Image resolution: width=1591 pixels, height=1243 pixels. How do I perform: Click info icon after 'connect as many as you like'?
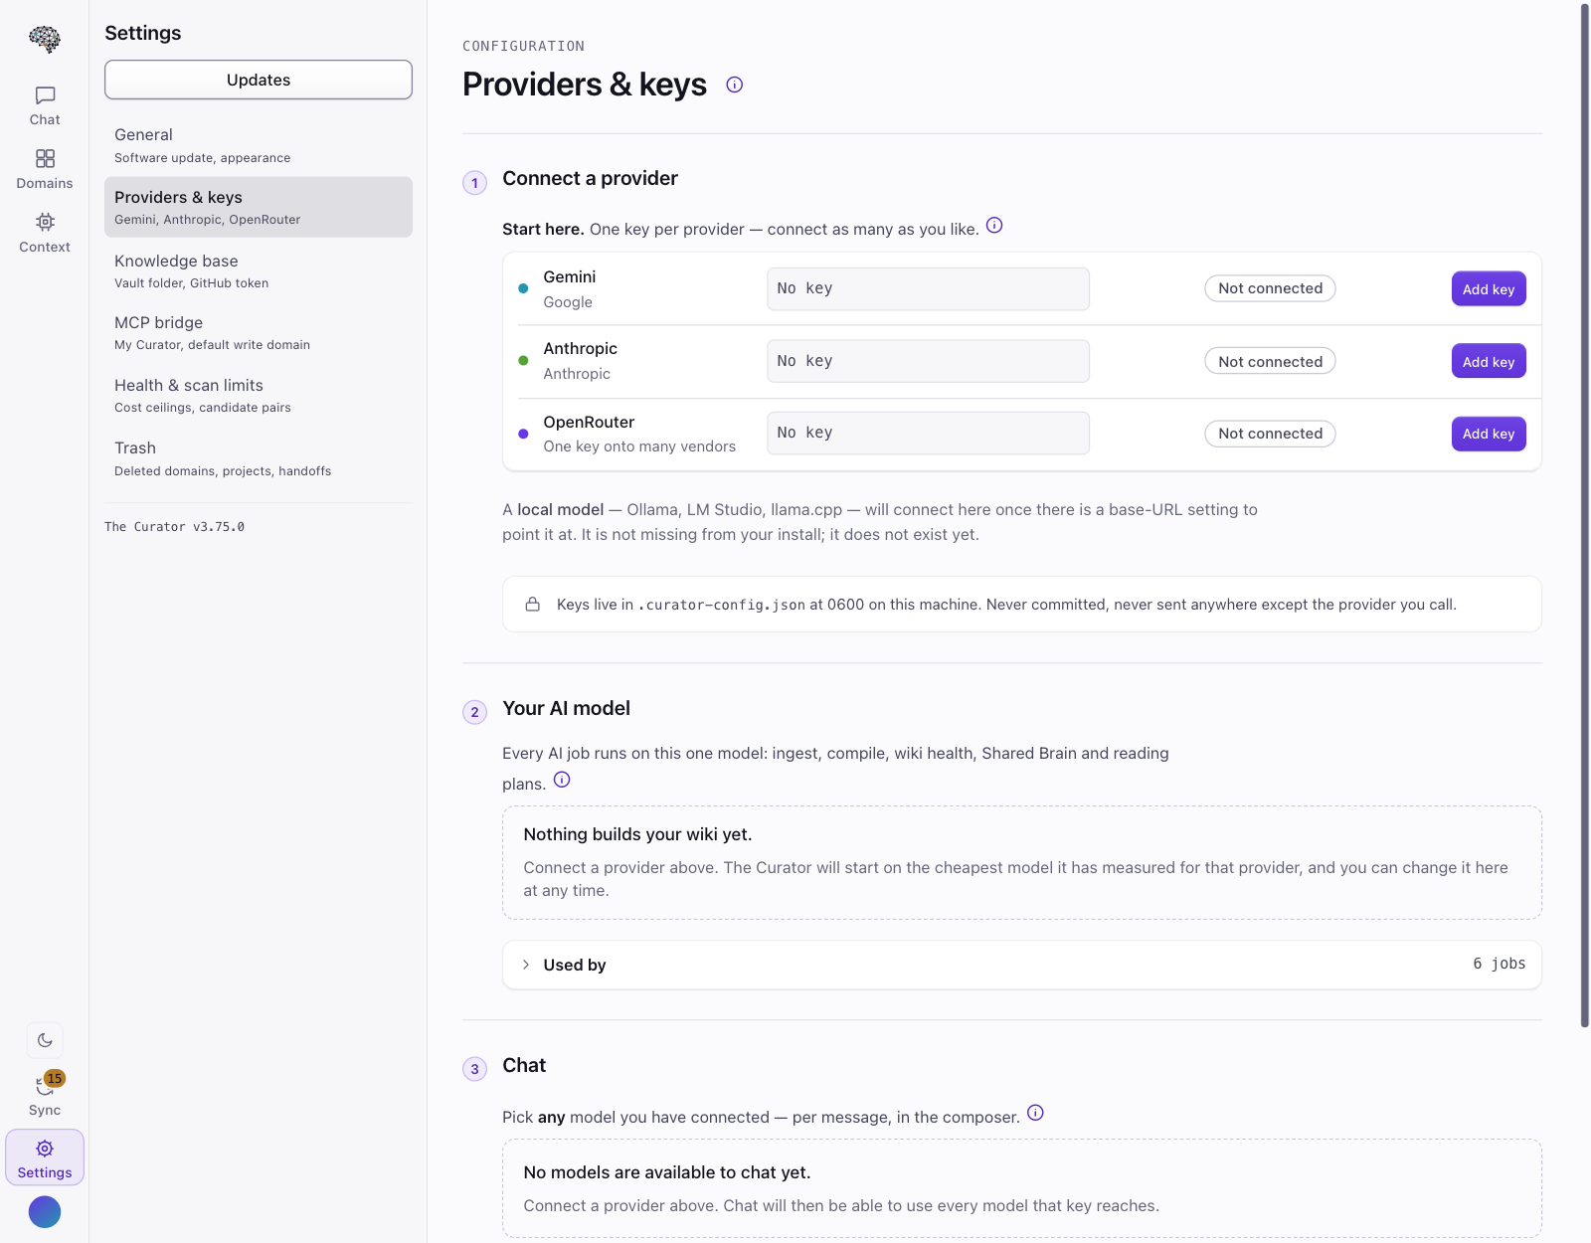pyautogui.click(x=994, y=226)
